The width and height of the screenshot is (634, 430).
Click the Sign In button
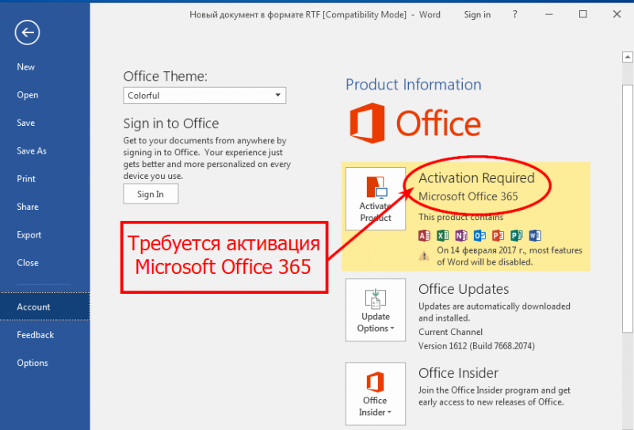(151, 194)
